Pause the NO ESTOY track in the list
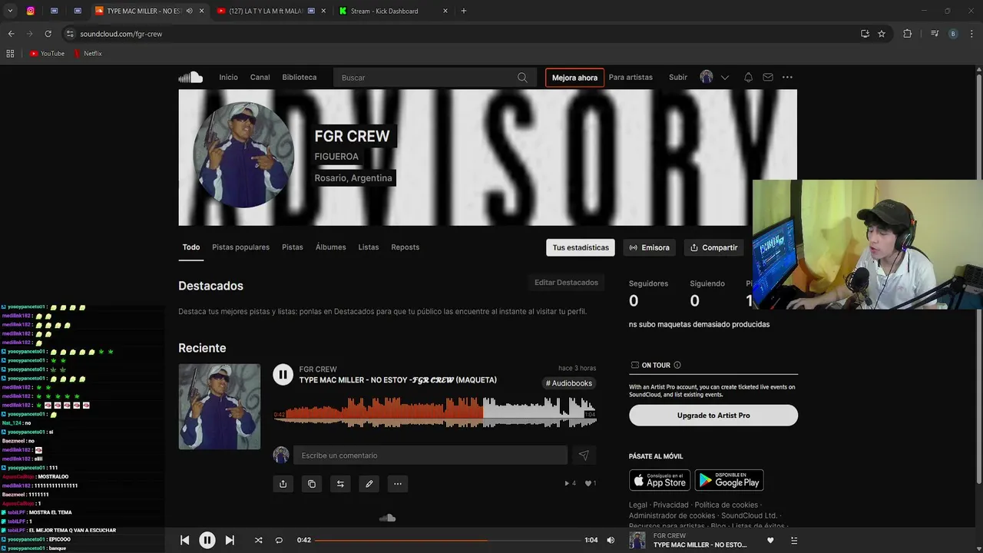This screenshot has width=983, height=553. pyautogui.click(x=283, y=374)
